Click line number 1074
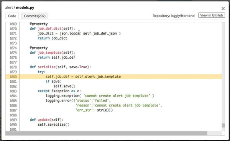This screenshot has width=230, height=141. coord(13,48)
